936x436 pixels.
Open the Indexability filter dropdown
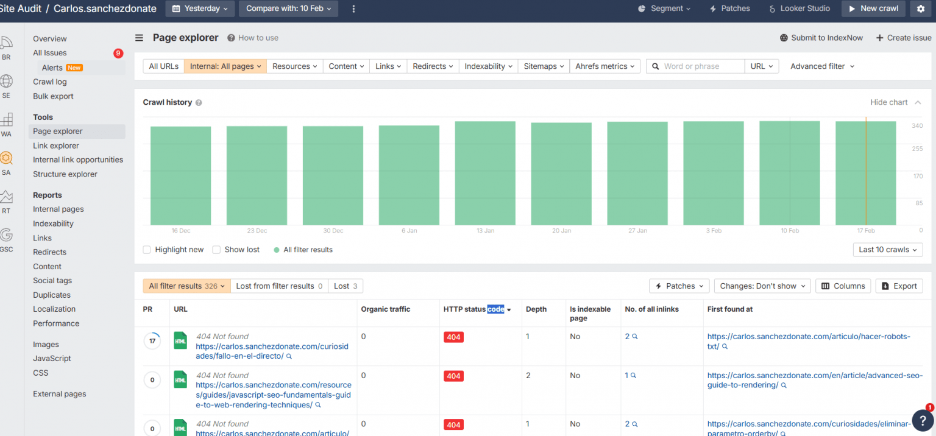click(x=487, y=66)
